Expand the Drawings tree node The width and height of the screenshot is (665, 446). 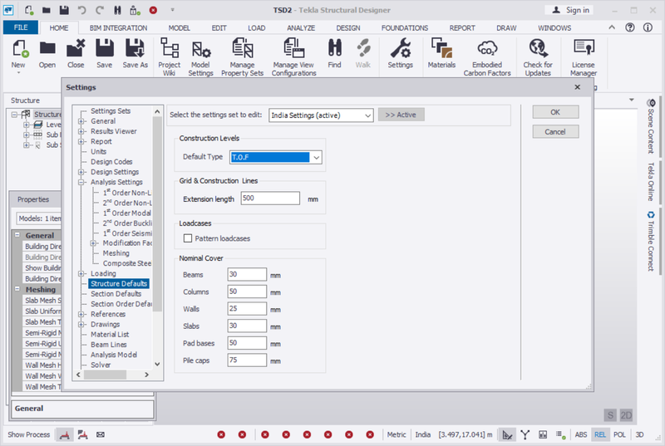click(81, 325)
